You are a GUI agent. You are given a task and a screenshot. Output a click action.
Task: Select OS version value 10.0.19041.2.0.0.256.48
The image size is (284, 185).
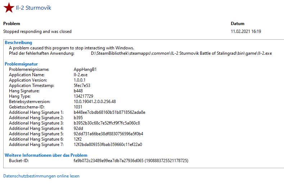[95, 102]
